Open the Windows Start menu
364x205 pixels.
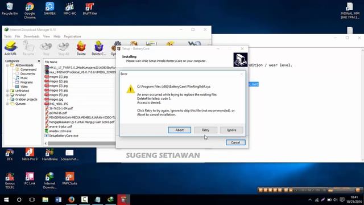6,200
